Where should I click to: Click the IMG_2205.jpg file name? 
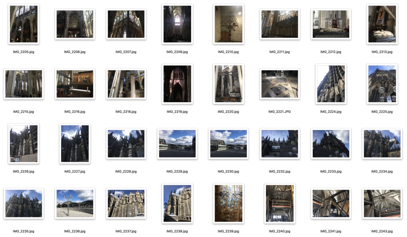[23, 52]
